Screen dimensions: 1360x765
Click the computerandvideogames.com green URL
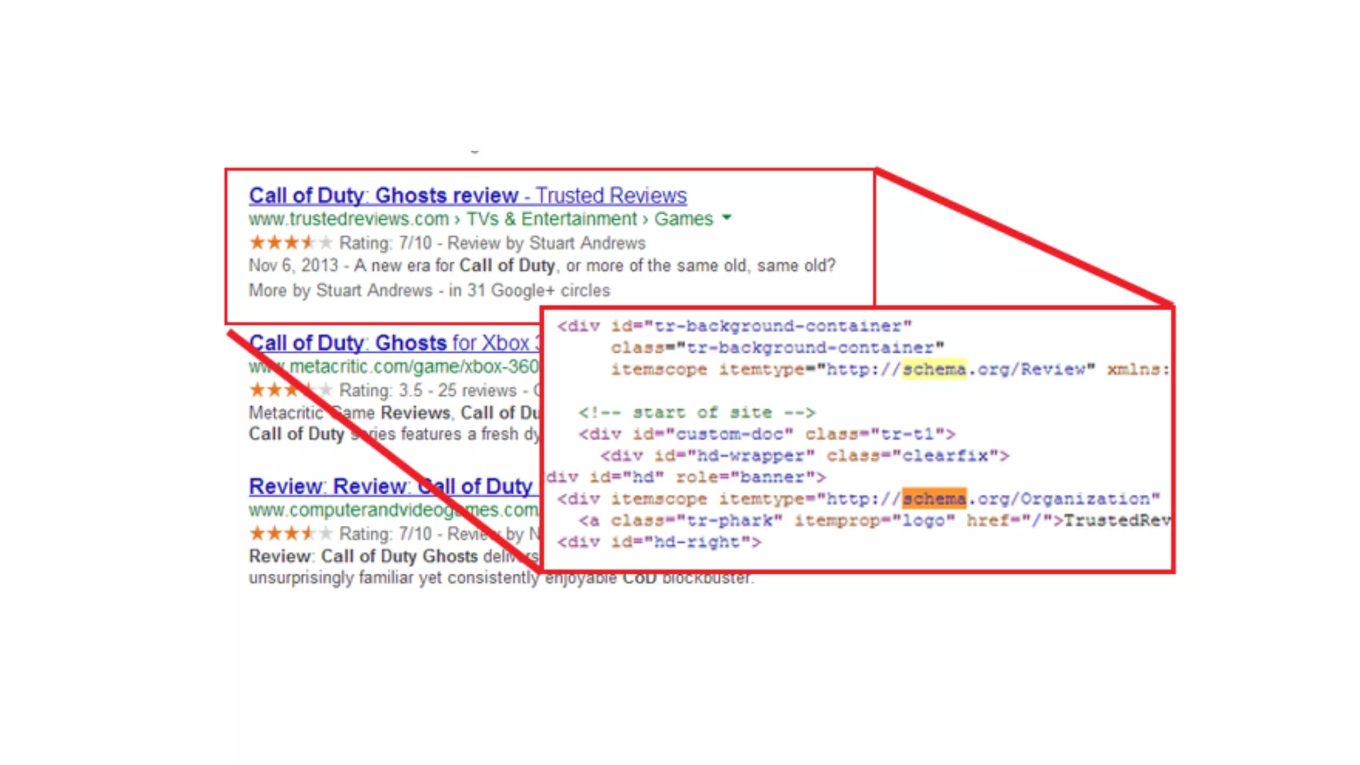tap(394, 510)
